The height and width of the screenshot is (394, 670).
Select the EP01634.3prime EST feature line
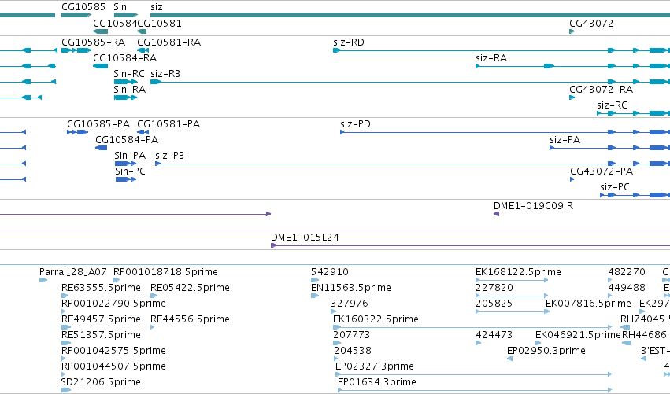(475, 390)
